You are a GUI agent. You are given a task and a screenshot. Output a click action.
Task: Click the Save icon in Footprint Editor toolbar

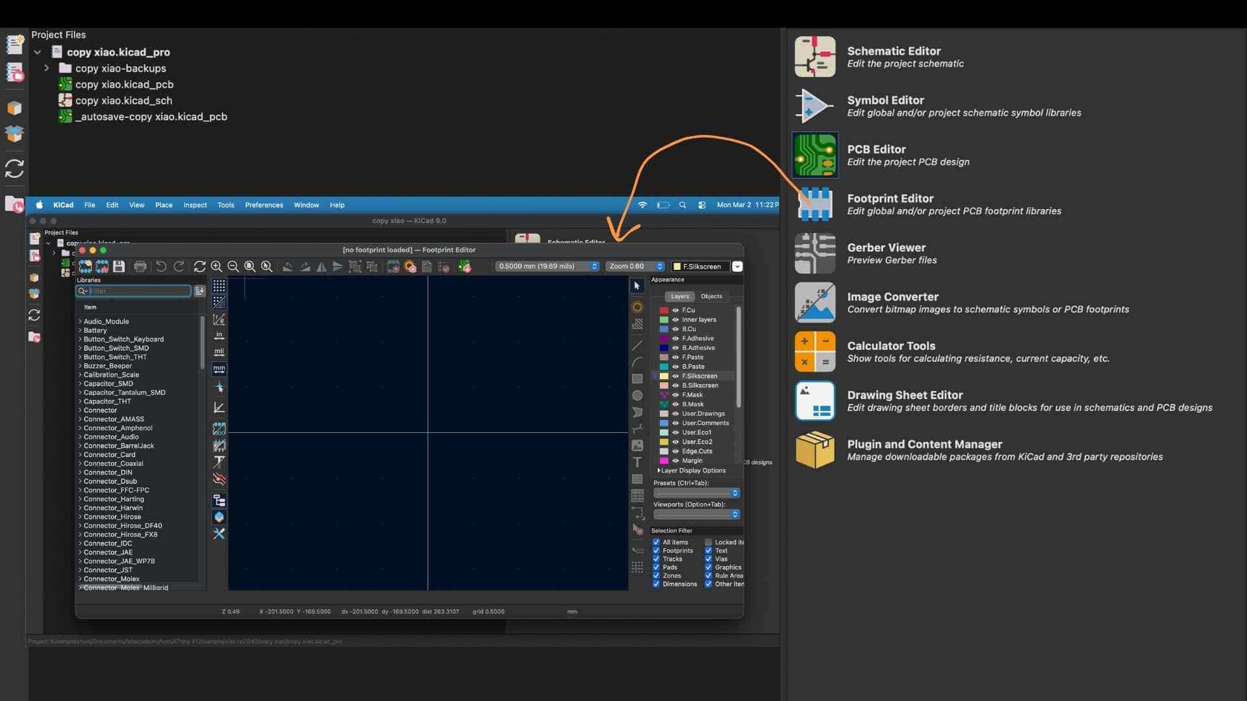(119, 267)
